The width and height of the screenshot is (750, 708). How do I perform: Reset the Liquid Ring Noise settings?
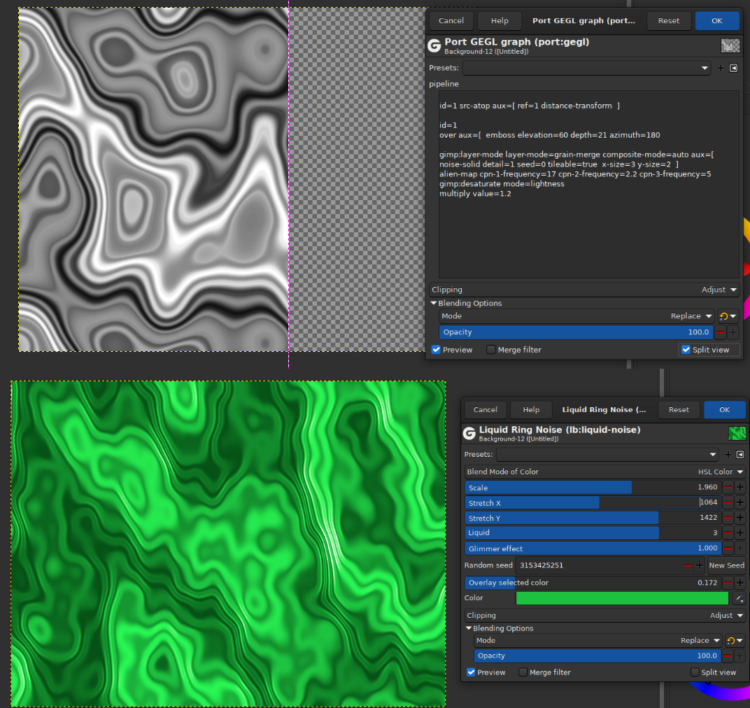[679, 409]
